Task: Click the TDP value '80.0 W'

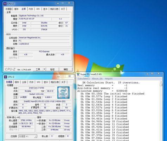Action: coord(50,91)
